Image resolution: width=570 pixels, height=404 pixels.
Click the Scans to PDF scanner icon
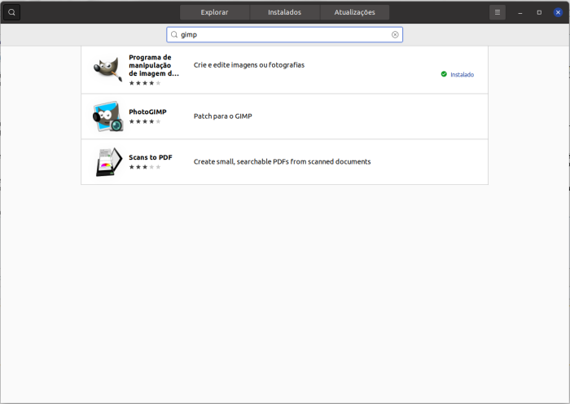(108, 162)
